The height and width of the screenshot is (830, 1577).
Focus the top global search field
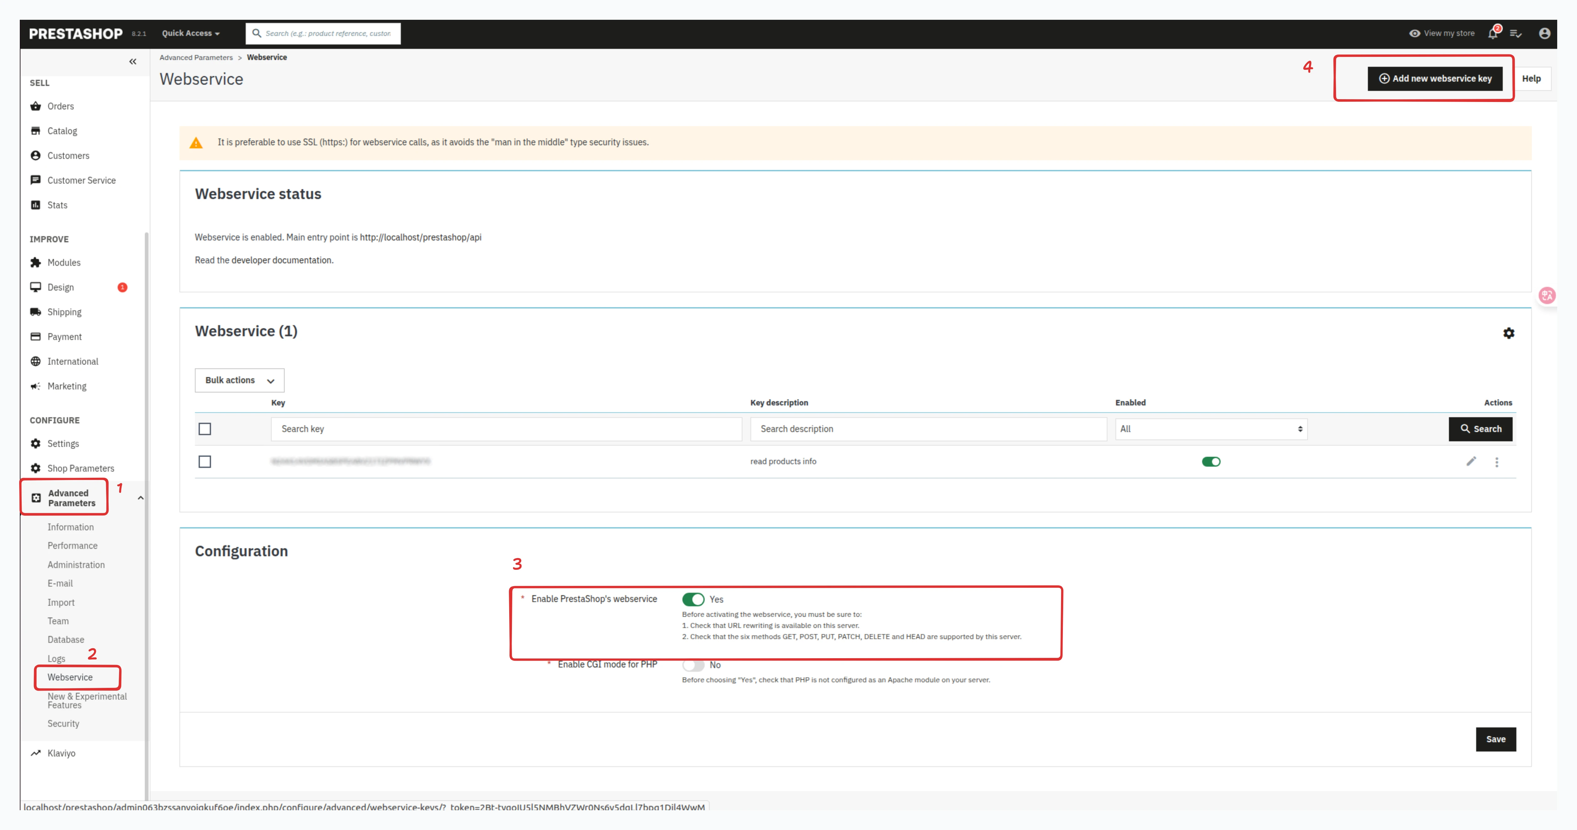[x=323, y=34]
